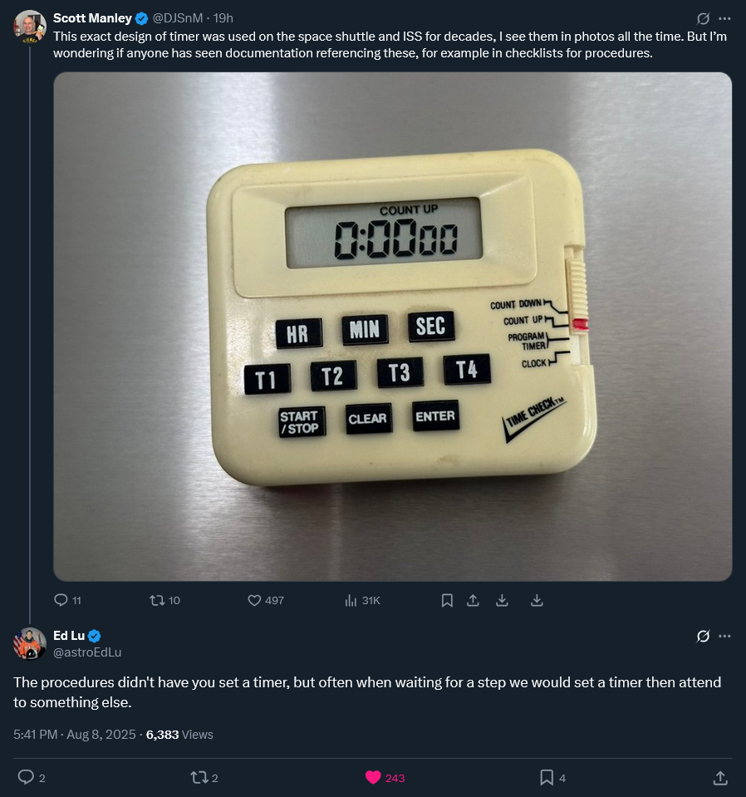The height and width of the screenshot is (797, 746).
Task: Bookmark Scott Manley's timer tweet
Action: point(447,600)
